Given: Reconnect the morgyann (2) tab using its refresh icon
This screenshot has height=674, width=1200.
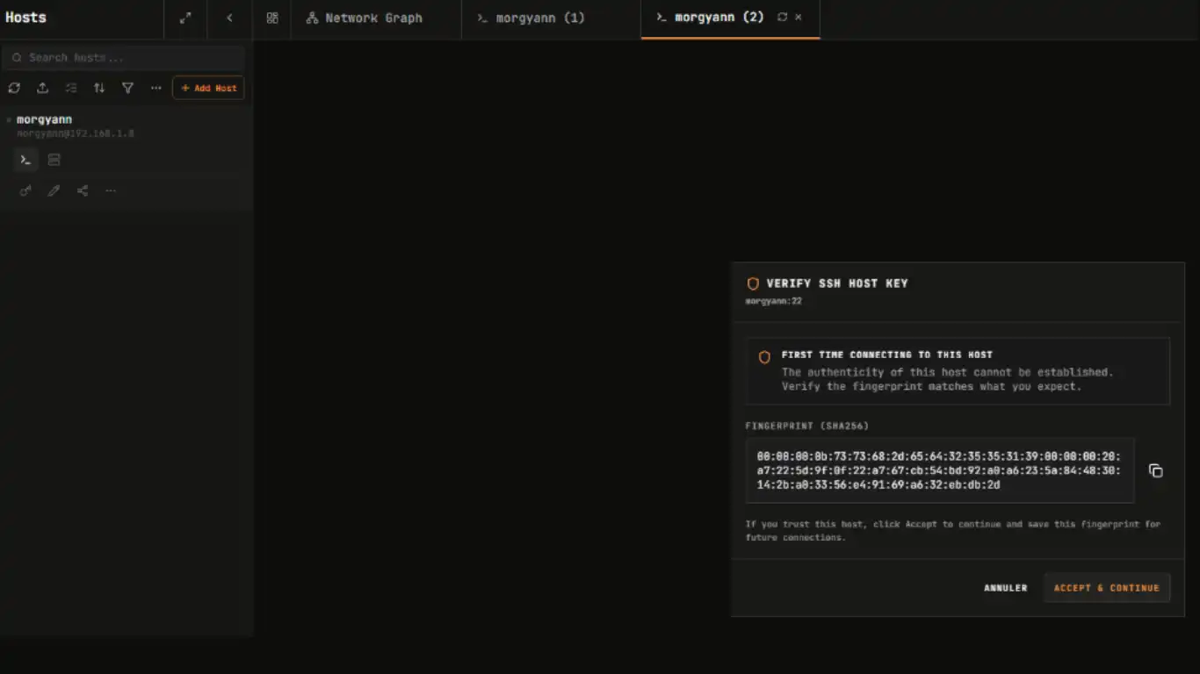Looking at the screenshot, I should (x=782, y=18).
